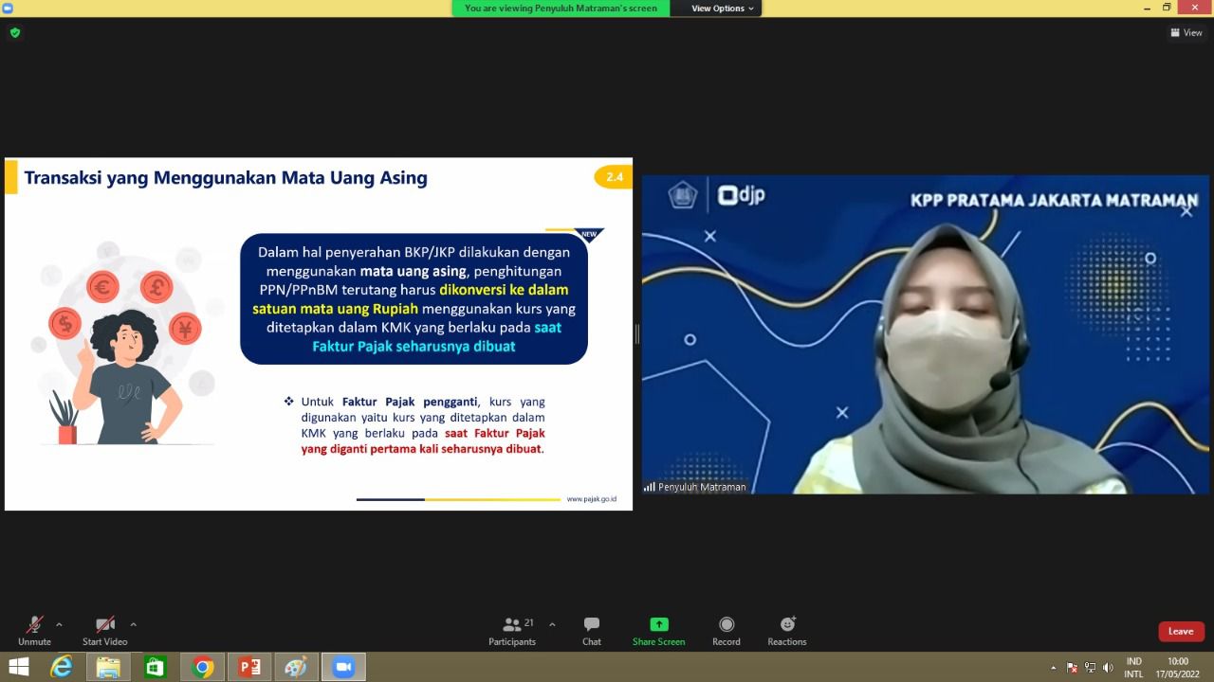Open Google Chrome from the taskbar
1214x682 pixels.
click(x=202, y=668)
